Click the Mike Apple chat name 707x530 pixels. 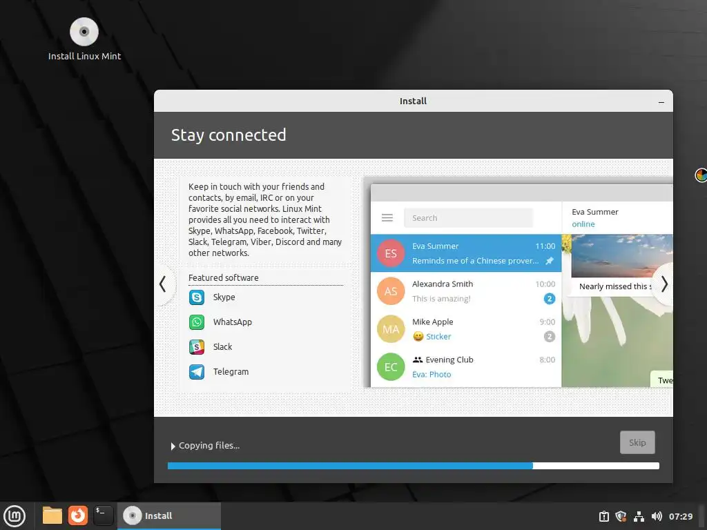coord(432,322)
